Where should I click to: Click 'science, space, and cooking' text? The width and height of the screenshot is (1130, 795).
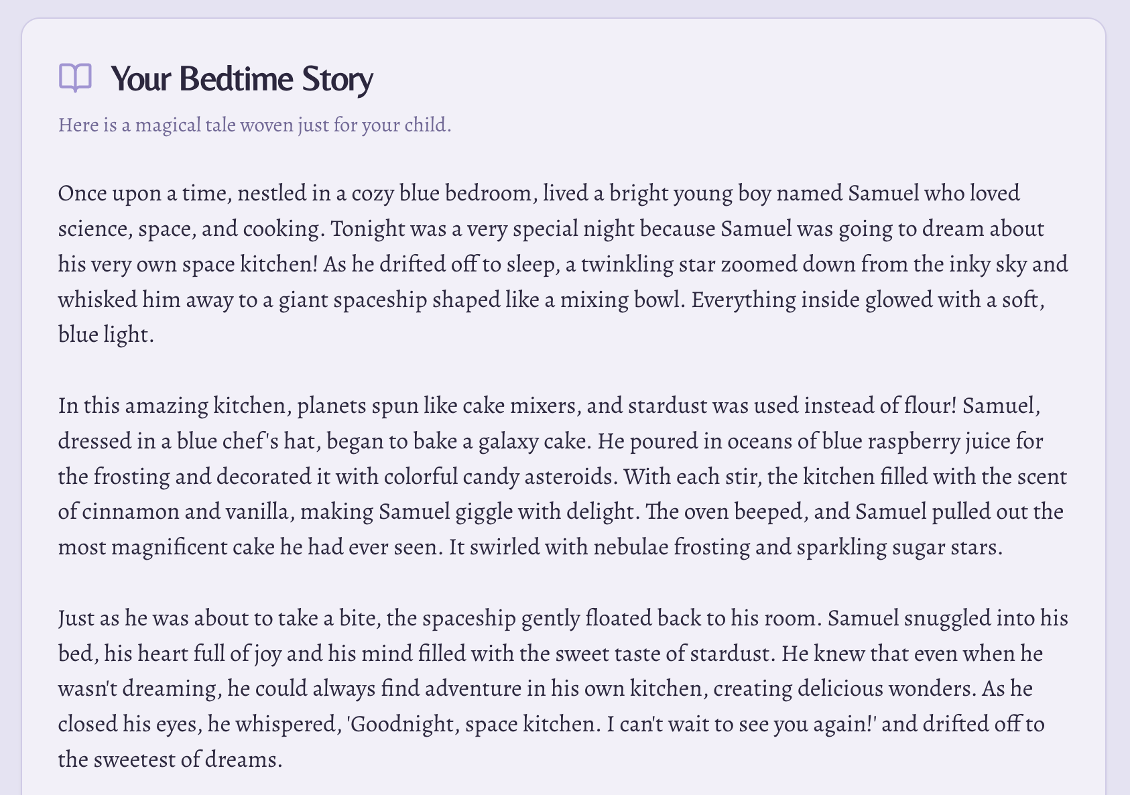coord(191,229)
